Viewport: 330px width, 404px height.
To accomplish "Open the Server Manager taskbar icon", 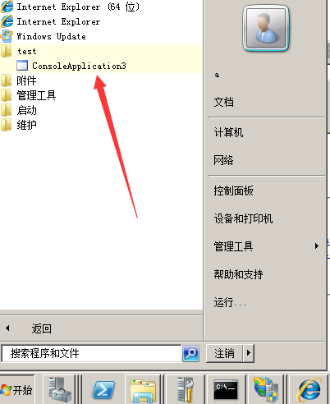I will click(x=59, y=389).
